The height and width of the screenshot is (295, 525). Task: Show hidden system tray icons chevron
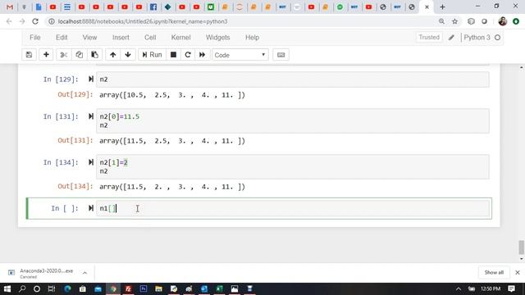pyautogui.click(x=459, y=289)
